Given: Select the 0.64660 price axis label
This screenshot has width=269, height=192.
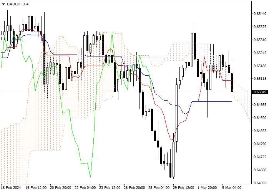Looking at the screenshot, I should pyautogui.click(x=260, y=170).
